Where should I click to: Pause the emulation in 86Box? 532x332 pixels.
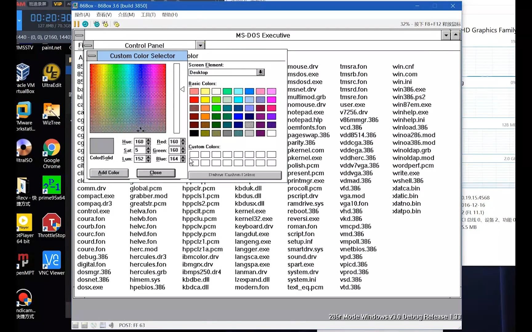[x=76, y=24]
